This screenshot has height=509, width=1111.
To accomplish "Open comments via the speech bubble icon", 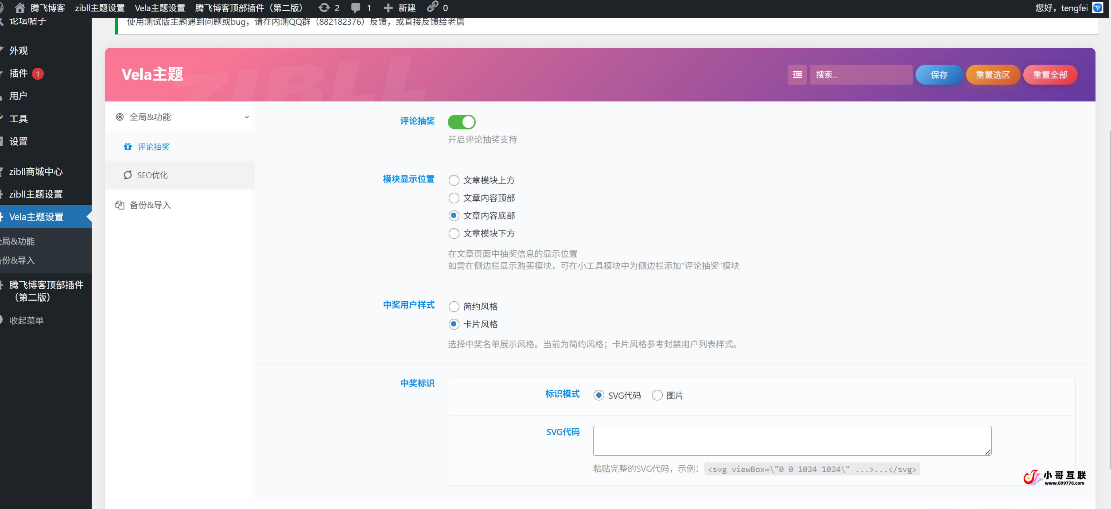I will pos(356,8).
